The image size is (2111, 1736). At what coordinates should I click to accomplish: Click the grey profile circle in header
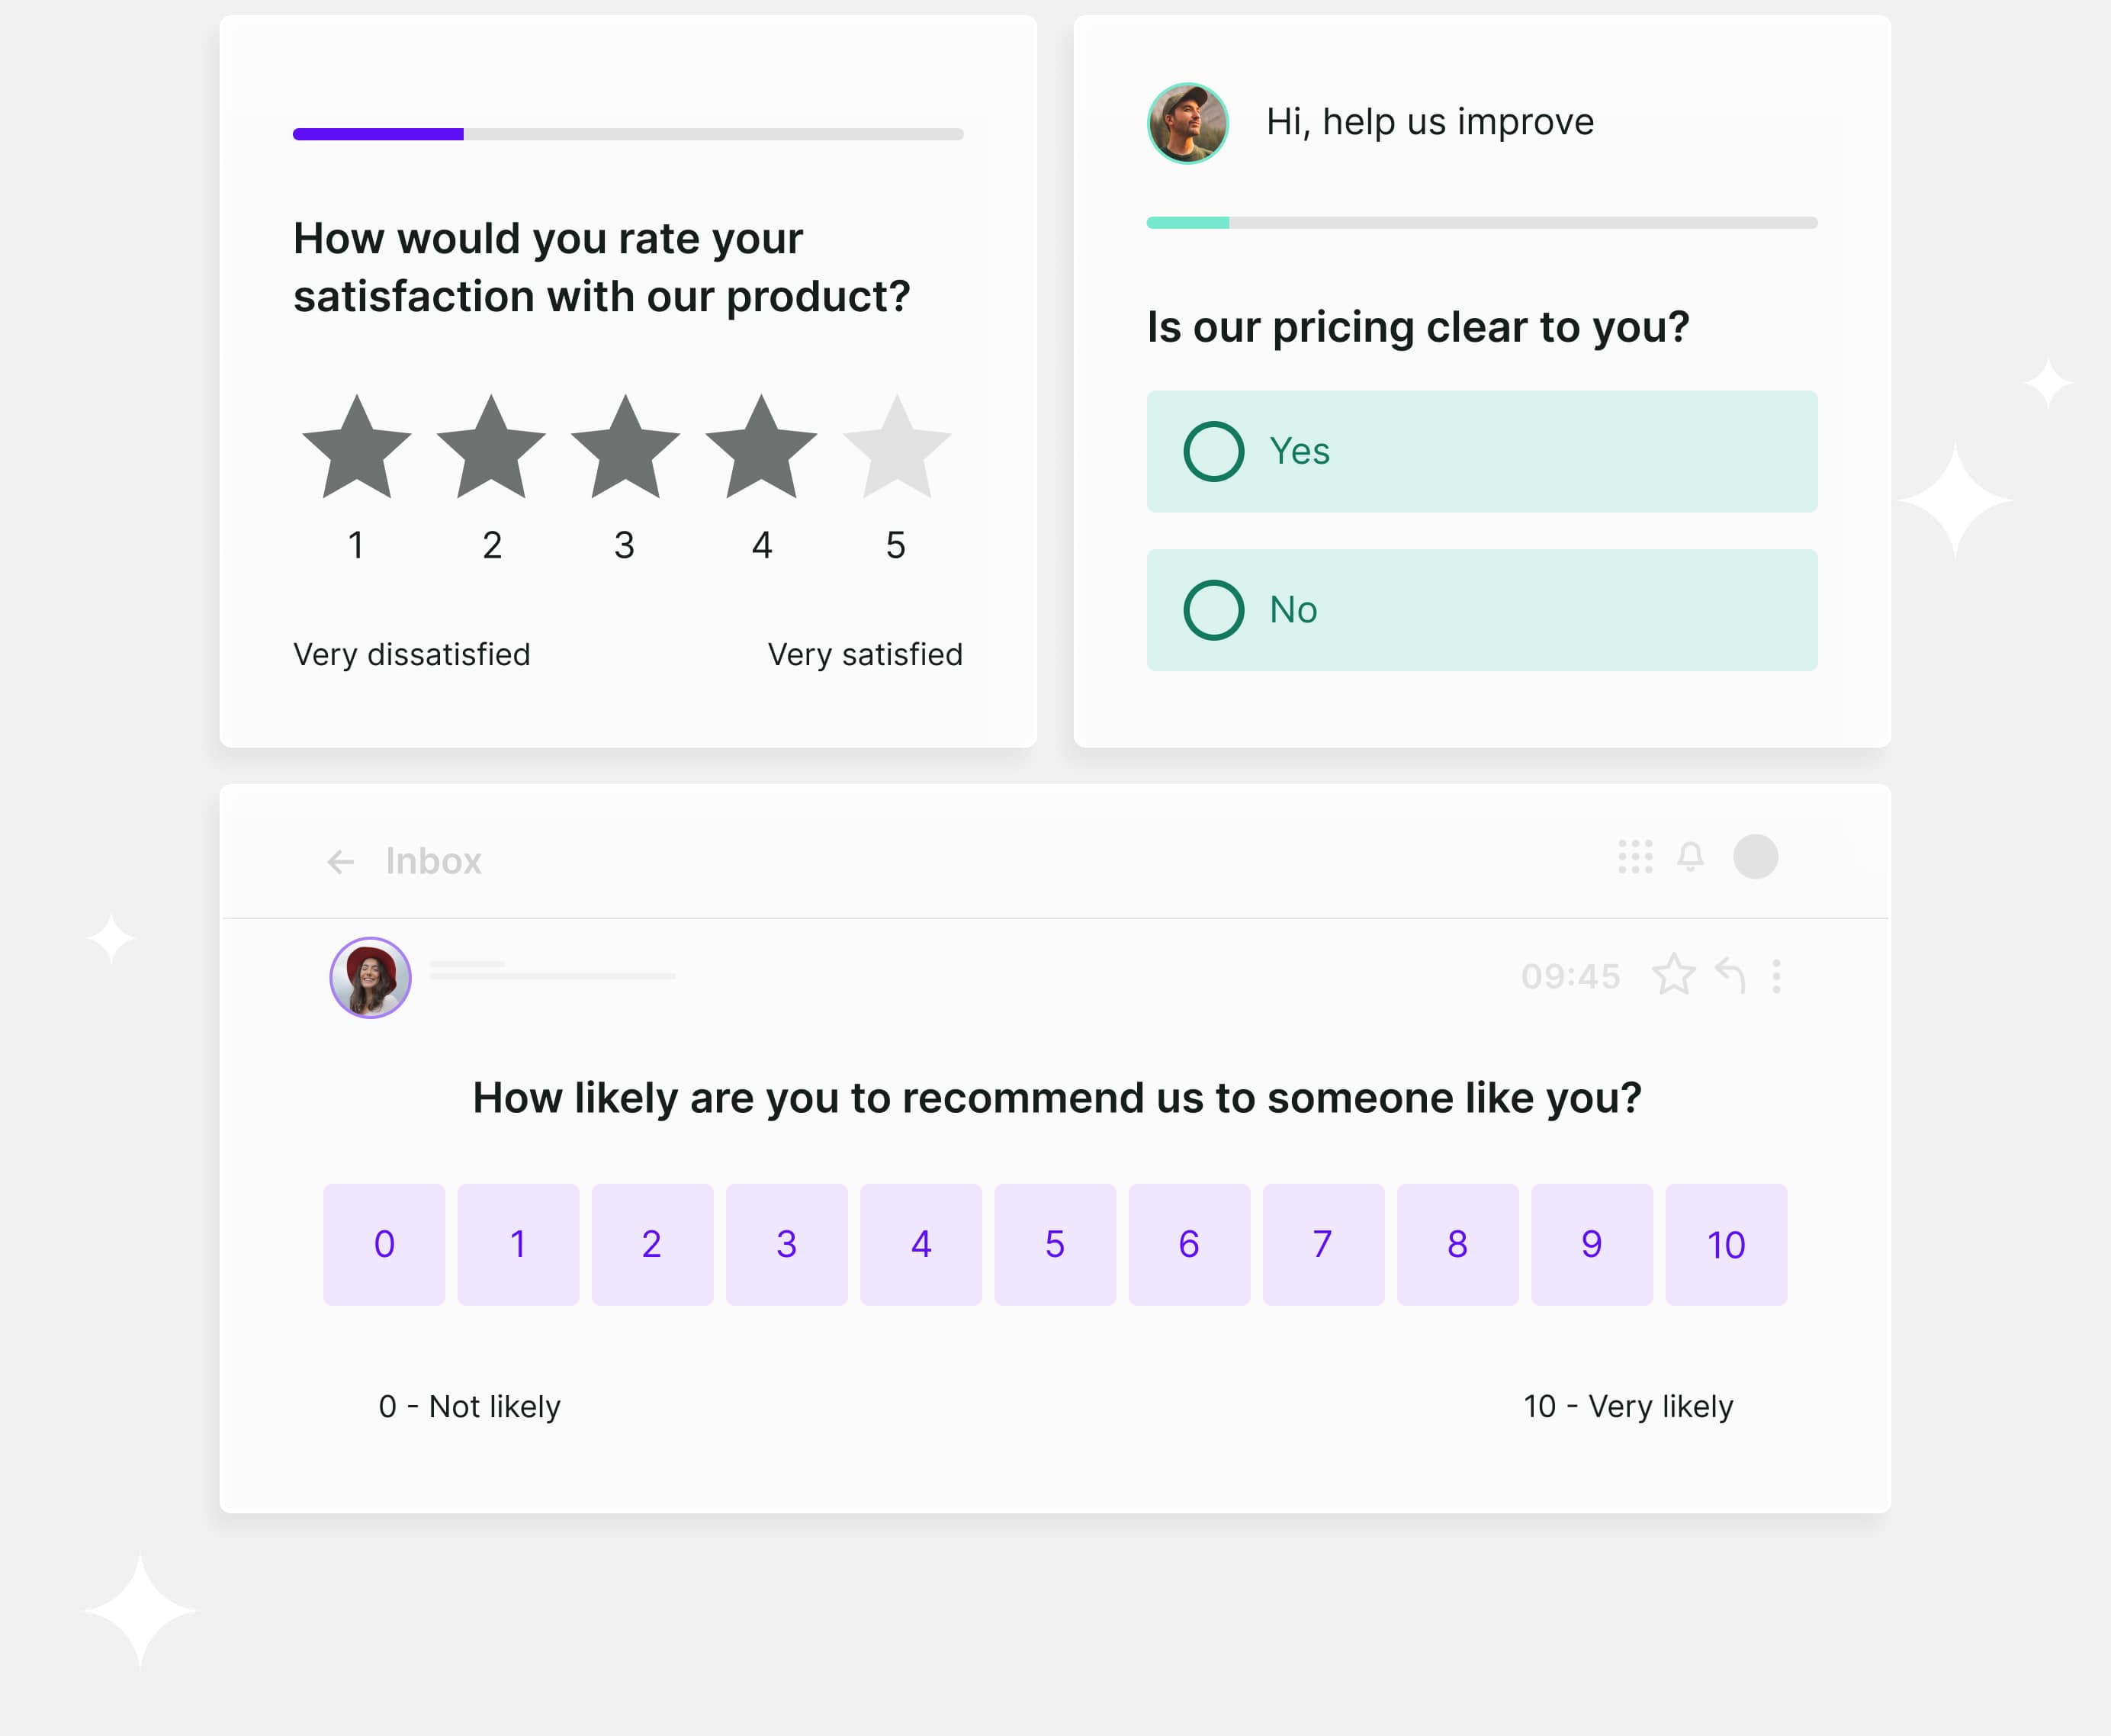point(1756,857)
